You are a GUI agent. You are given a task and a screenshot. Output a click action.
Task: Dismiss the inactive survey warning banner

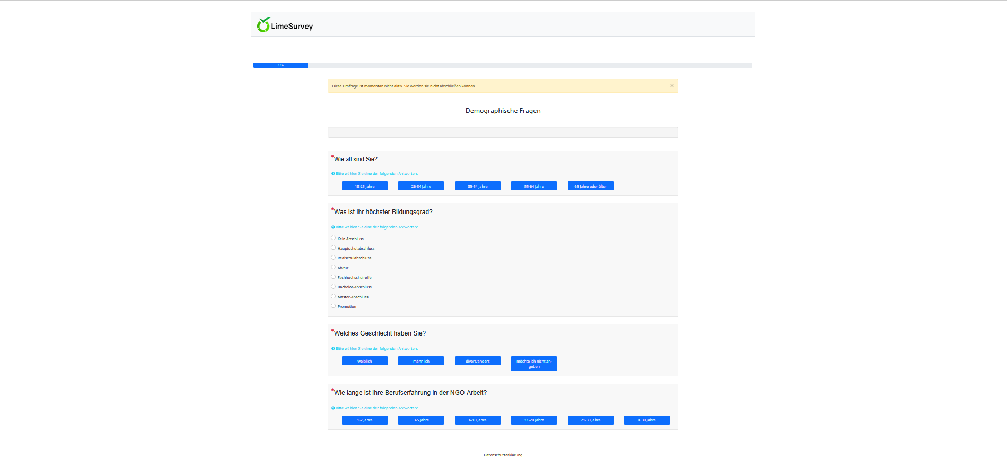[672, 85]
